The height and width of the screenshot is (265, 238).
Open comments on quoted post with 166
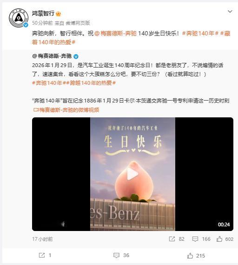[x=201, y=239]
